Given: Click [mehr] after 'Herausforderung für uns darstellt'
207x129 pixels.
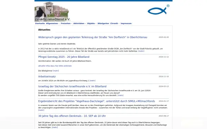Looking at the screenshot, I should [120, 95].
